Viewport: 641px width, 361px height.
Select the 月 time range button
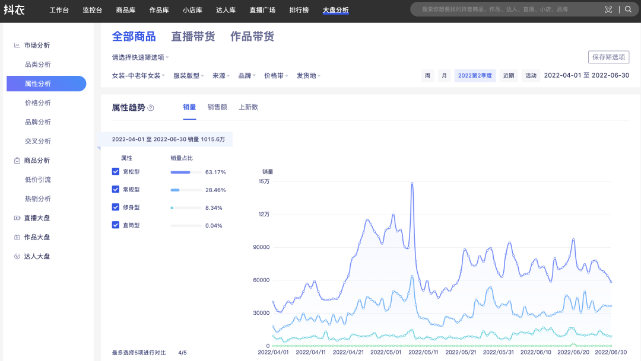[444, 76]
